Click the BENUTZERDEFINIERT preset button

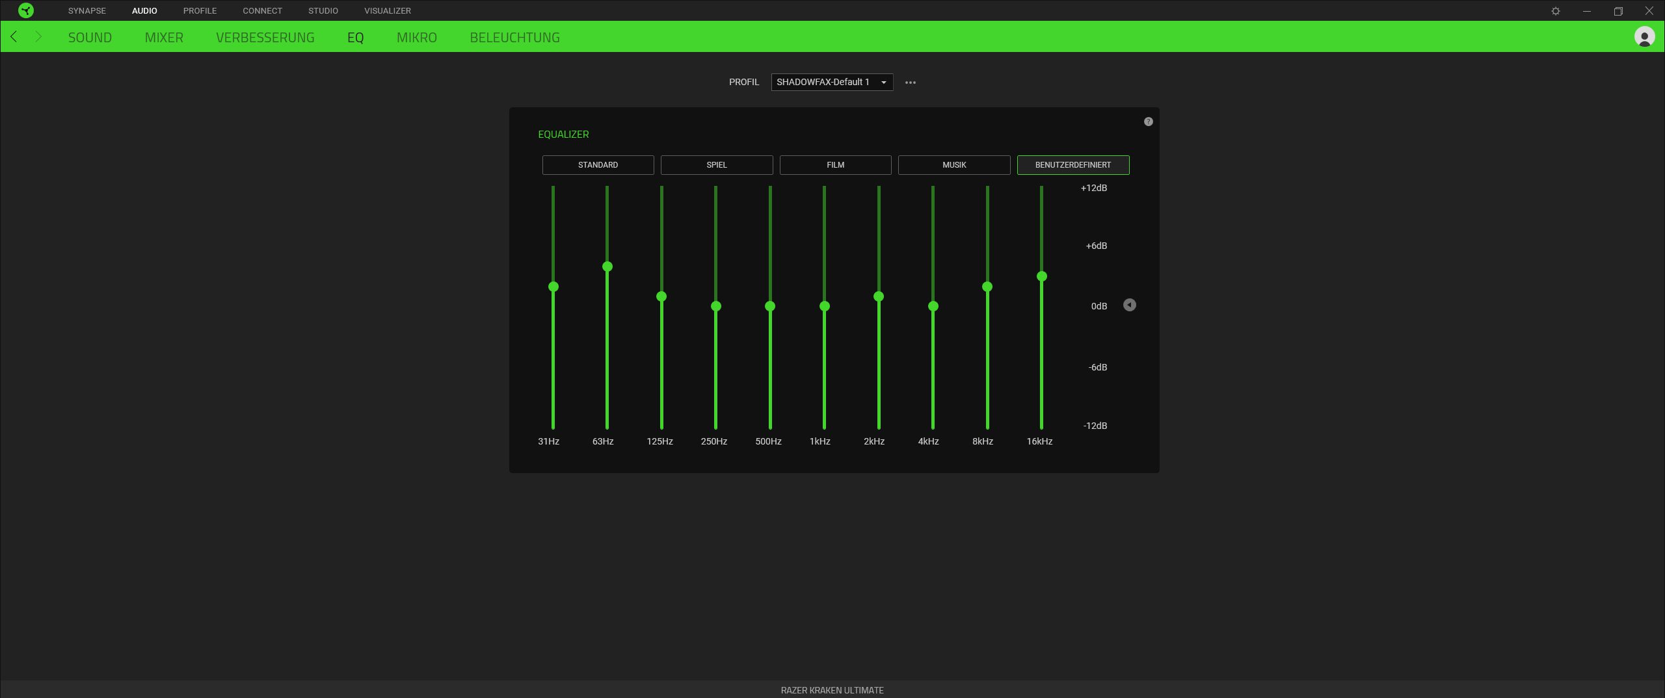pos(1072,165)
